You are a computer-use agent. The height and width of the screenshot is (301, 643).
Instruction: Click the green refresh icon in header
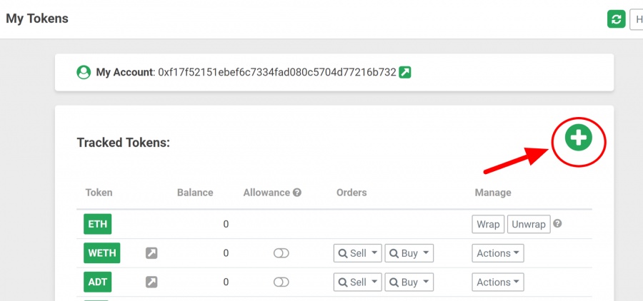coord(616,19)
